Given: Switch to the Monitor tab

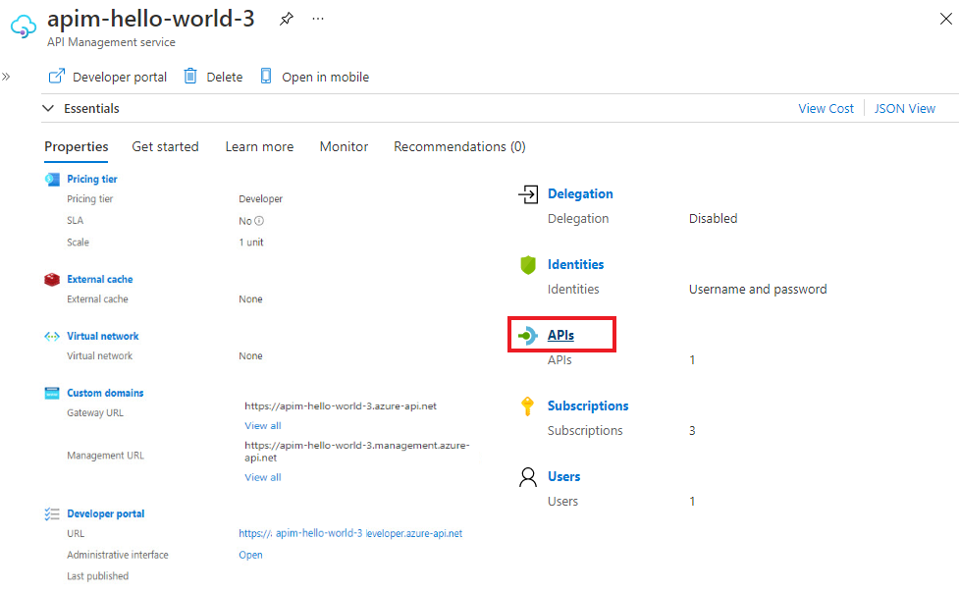Looking at the screenshot, I should (x=344, y=147).
